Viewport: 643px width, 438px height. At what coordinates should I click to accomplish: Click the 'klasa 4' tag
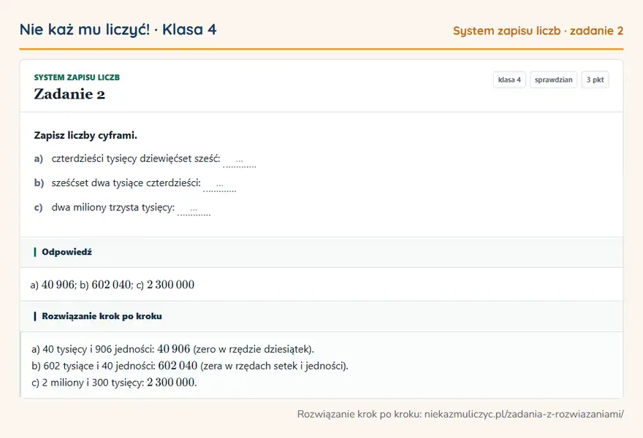pyautogui.click(x=509, y=80)
